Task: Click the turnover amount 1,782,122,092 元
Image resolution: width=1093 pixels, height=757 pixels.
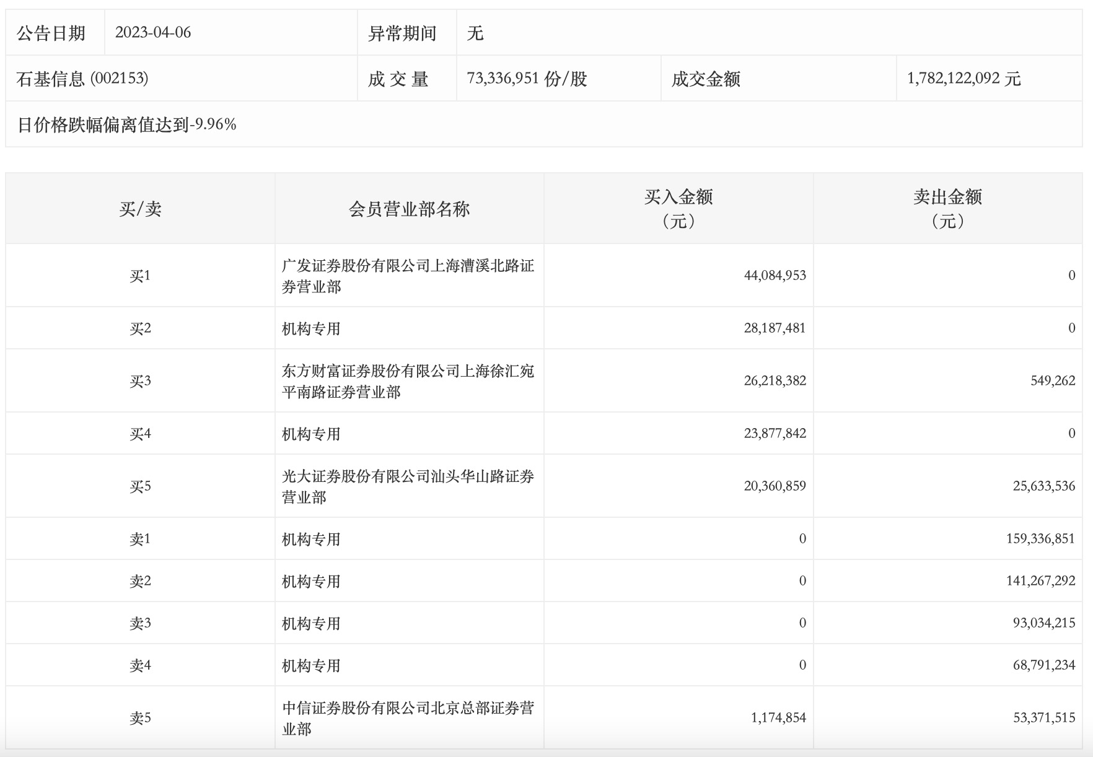Action: point(964,79)
